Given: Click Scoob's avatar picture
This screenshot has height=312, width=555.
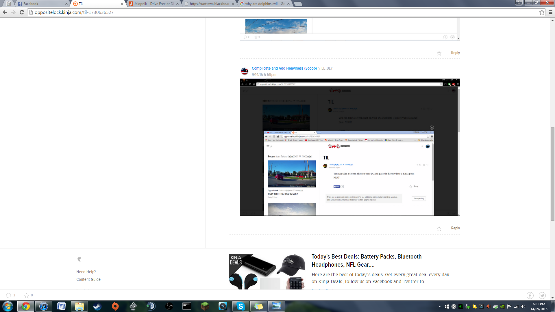Looking at the screenshot, I should click(245, 71).
